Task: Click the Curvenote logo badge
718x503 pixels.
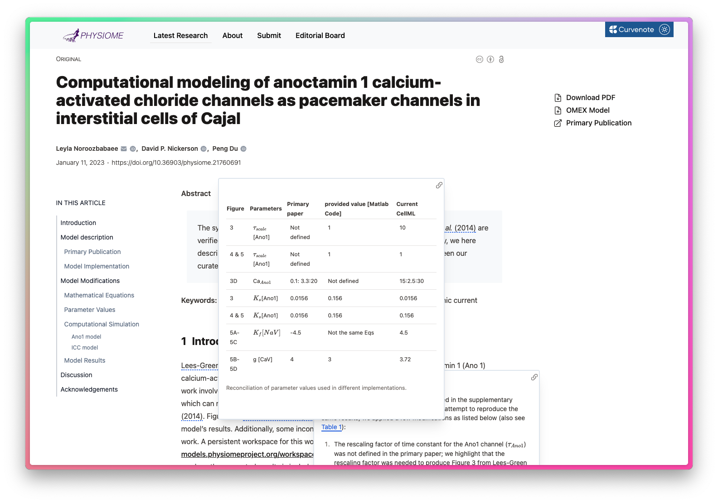Action: pos(631,29)
